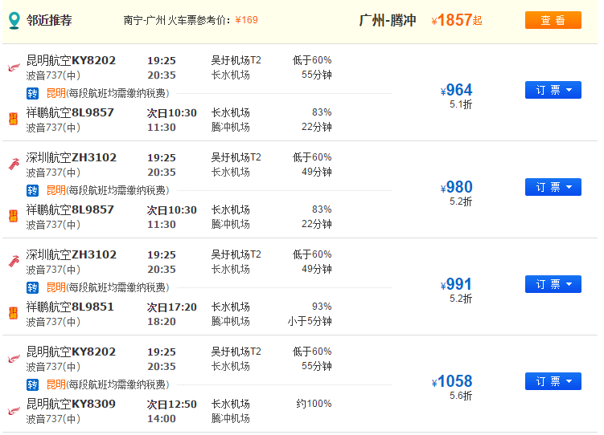Expand the 订票 dropdown arrow for ¥1058
604x435 pixels.
pyautogui.click(x=569, y=381)
